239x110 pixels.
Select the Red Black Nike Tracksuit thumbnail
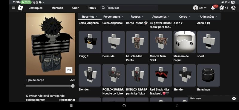pos(161,75)
